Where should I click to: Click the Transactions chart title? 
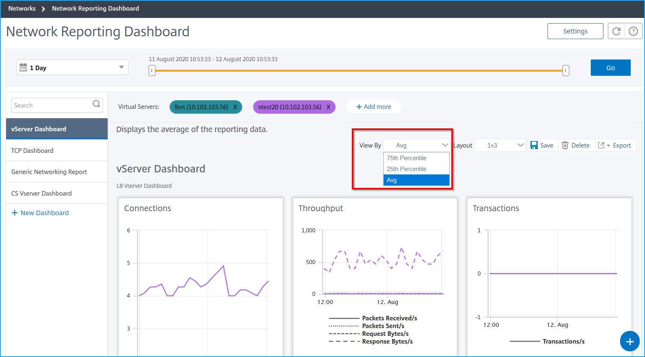pyautogui.click(x=496, y=208)
